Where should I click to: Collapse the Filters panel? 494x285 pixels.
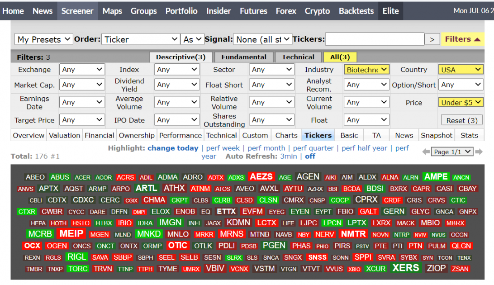(x=462, y=39)
